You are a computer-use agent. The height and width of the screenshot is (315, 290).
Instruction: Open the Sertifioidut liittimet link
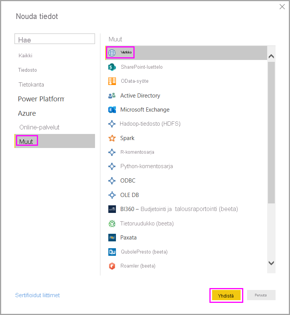37,295
